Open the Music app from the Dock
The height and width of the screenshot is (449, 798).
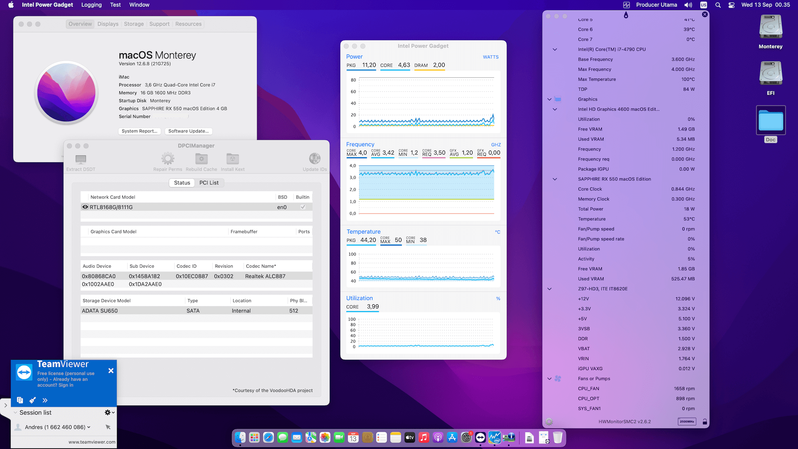tap(424, 437)
